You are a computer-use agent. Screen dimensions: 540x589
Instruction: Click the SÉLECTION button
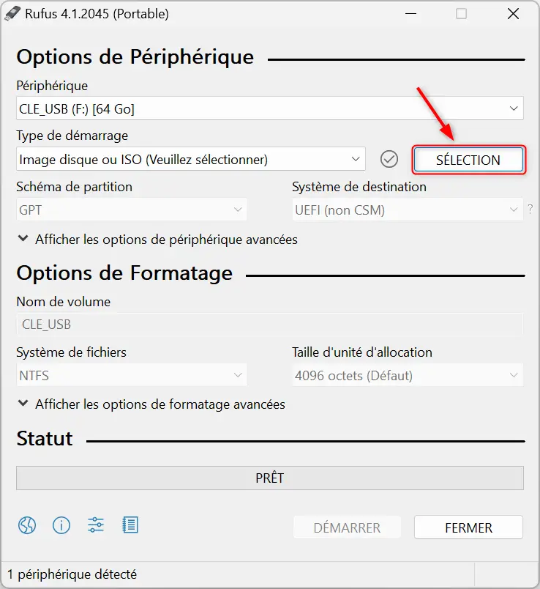(x=468, y=160)
